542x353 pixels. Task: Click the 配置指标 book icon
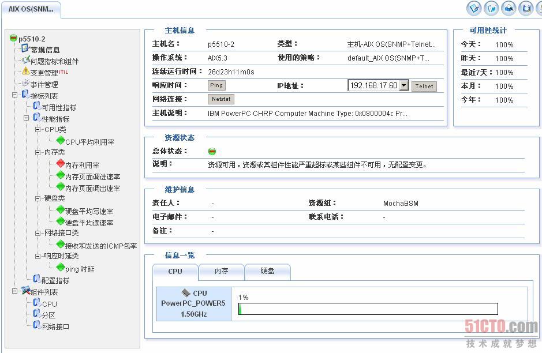(37, 279)
